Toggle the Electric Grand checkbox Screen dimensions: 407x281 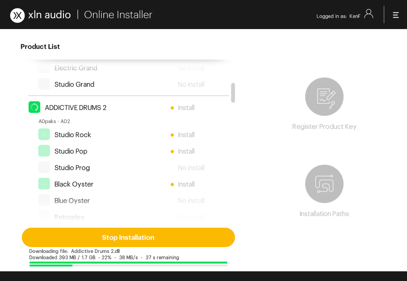pos(44,68)
